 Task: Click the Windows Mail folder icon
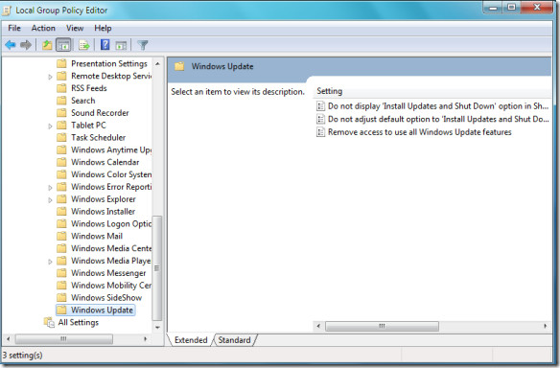(61, 236)
